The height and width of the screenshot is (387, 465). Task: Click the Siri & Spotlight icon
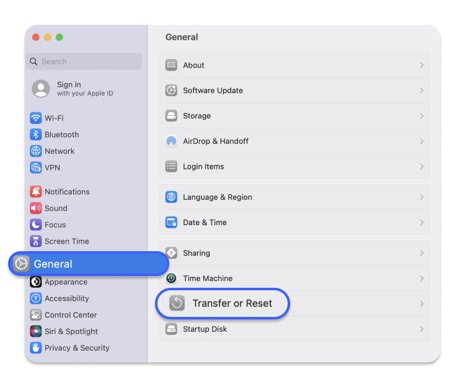pos(35,331)
